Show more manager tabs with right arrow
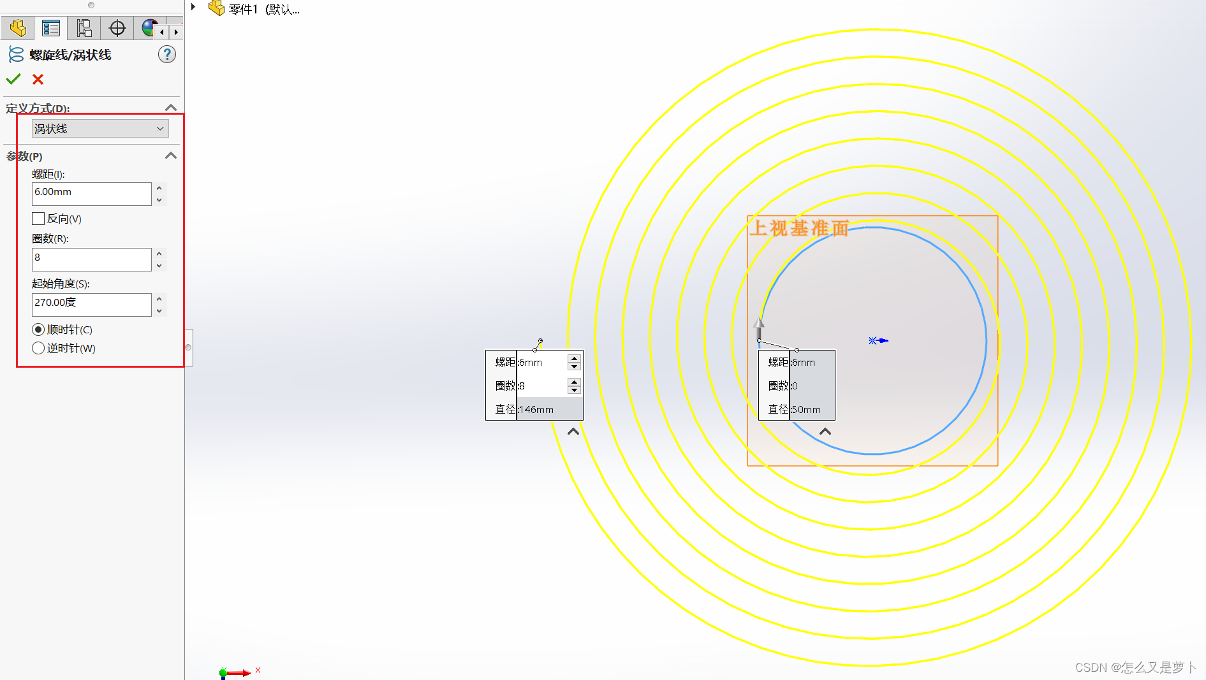Image resolution: width=1206 pixels, height=680 pixels. coord(176,32)
